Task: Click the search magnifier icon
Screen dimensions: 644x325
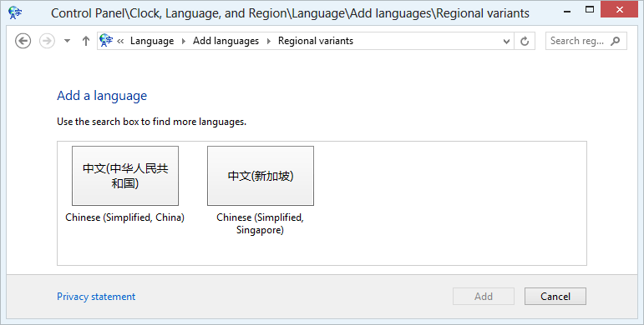Action: (616, 41)
